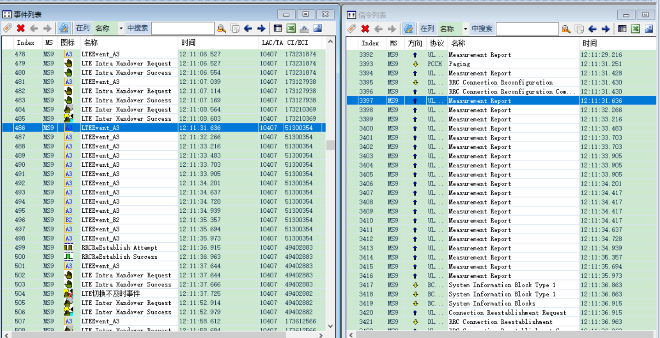Select signaling row 3417 System Information Block Type 1
This screenshot has width=660, height=338.
[x=501, y=285]
